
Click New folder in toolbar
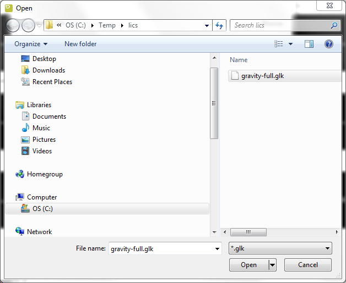coord(80,44)
